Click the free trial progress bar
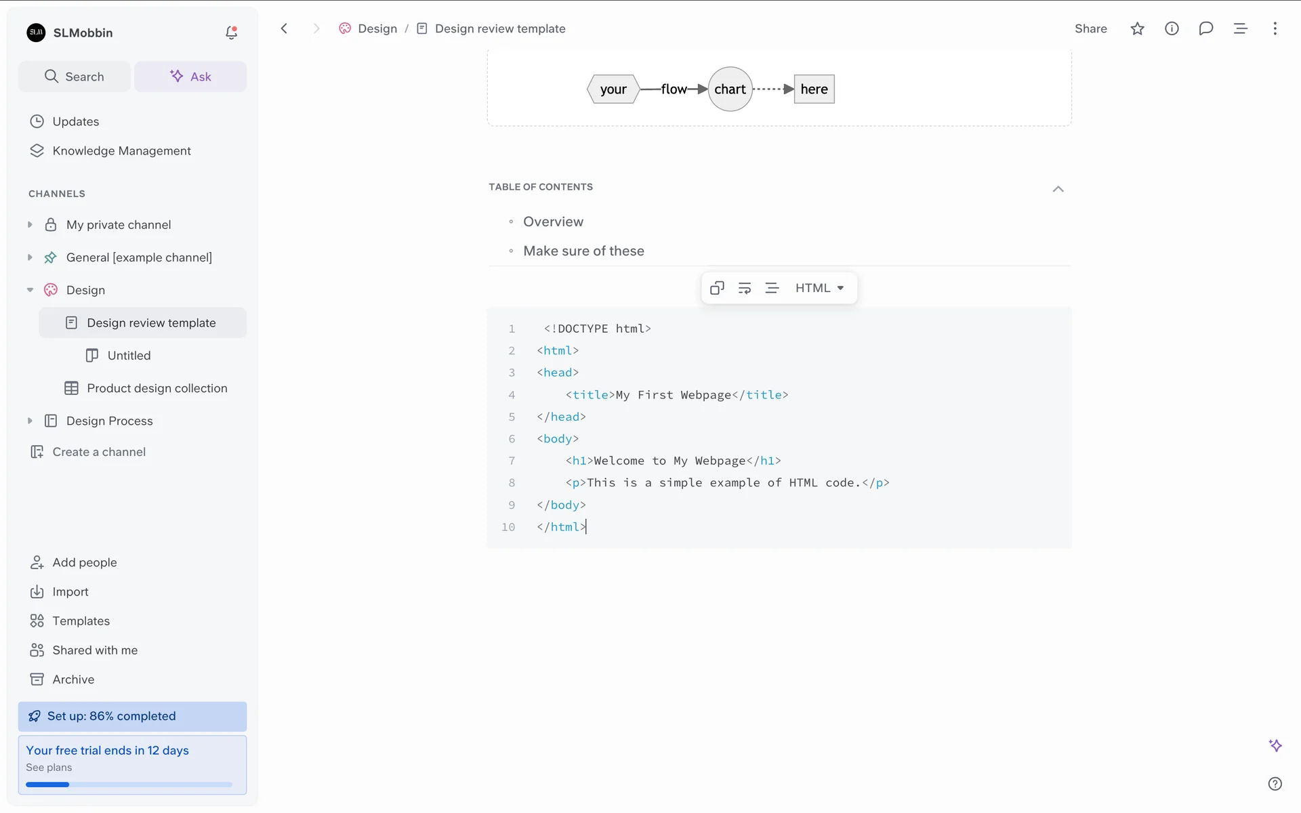 point(129,785)
